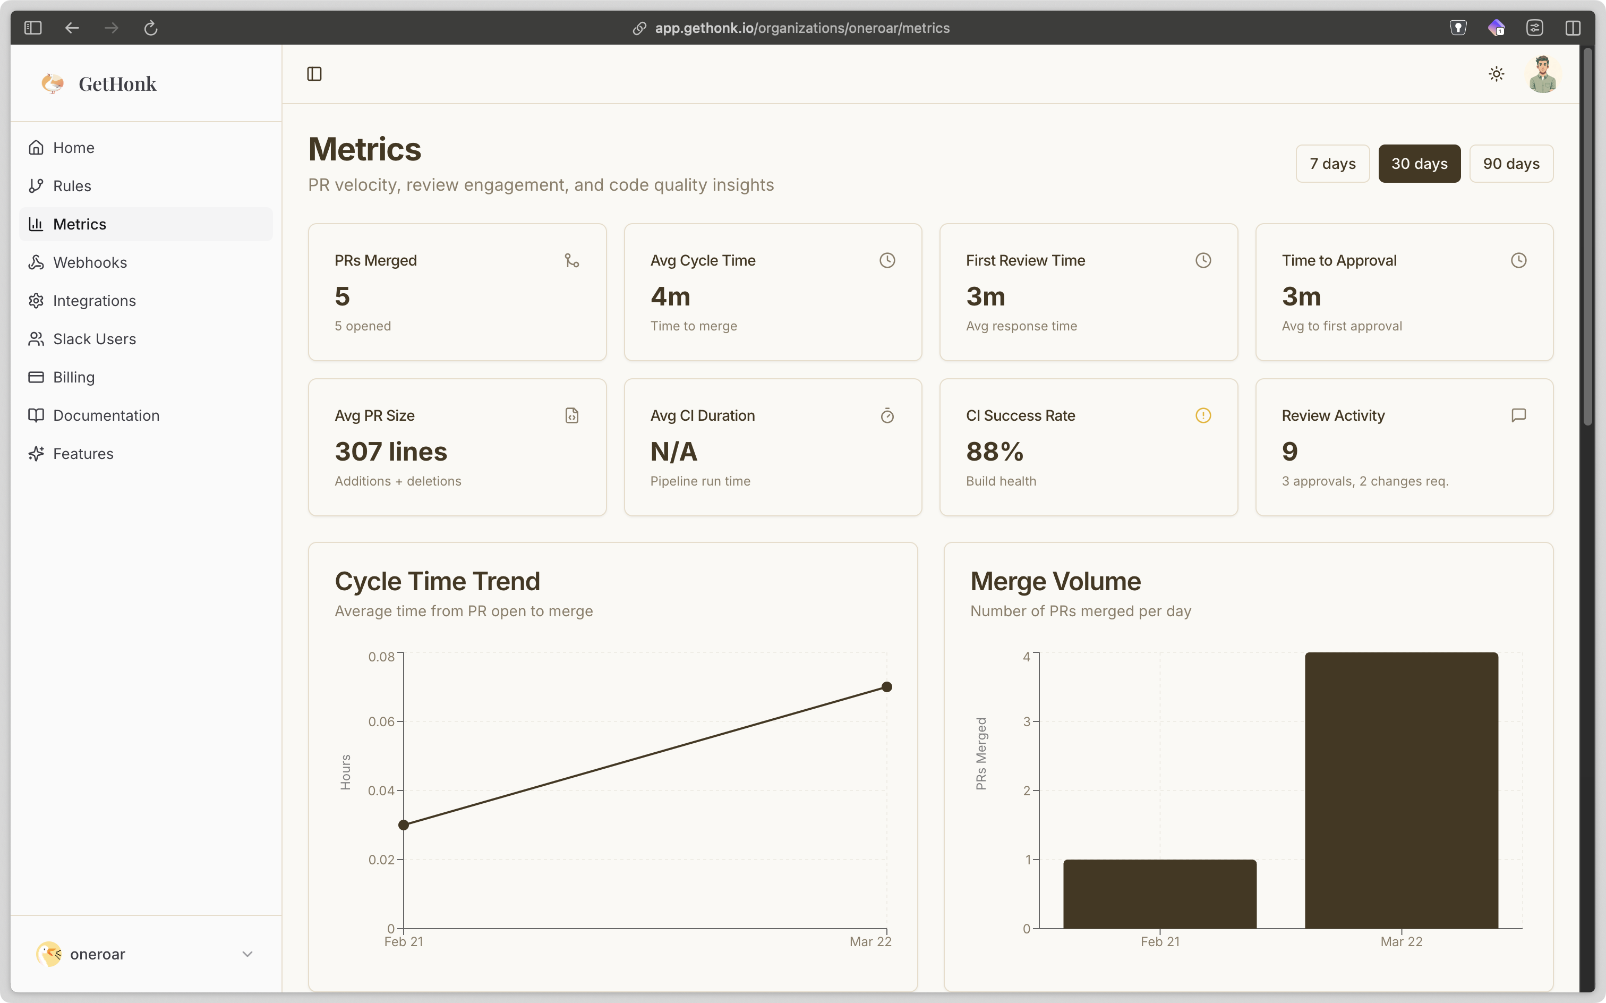Click the 88% build health value
1606x1003 pixels.
point(994,452)
